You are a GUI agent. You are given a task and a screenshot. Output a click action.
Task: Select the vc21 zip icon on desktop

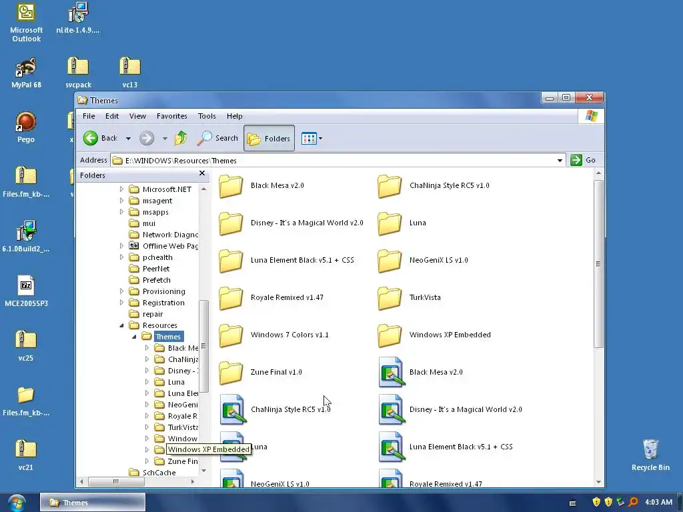(26, 455)
